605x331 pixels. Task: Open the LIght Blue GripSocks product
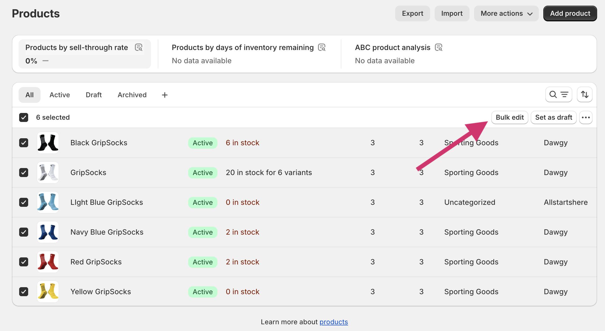tap(107, 202)
